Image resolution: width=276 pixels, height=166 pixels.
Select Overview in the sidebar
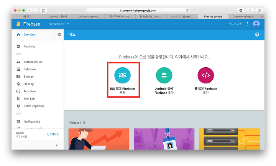pyautogui.click(x=30, y=35)
